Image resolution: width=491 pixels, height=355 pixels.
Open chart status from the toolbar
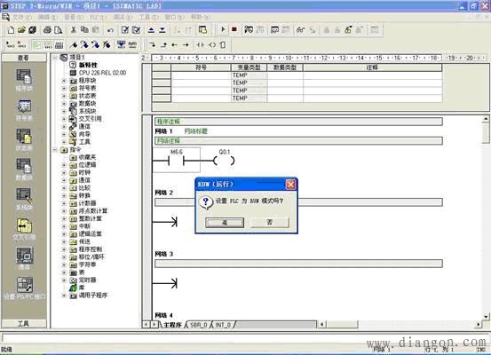(274, 30)
